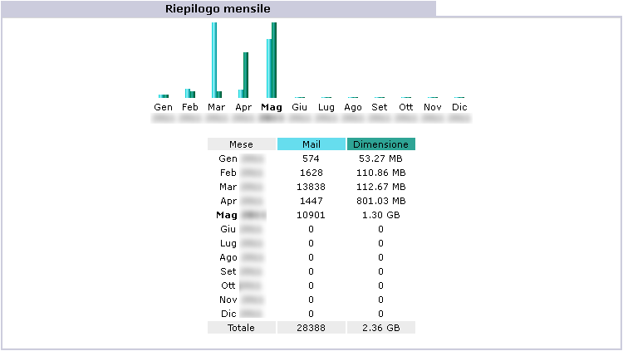The image size is (623, 351).
Task: Click the cyan Mail column header
Action: click(311, 144)
